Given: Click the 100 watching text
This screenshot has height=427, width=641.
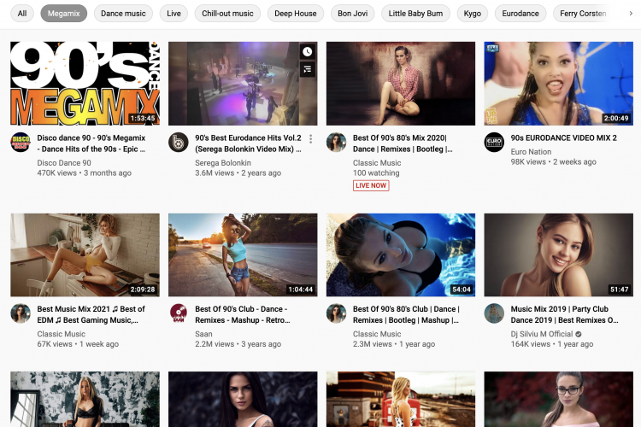Looking at the screenshot, I should (x=376, y=173).
